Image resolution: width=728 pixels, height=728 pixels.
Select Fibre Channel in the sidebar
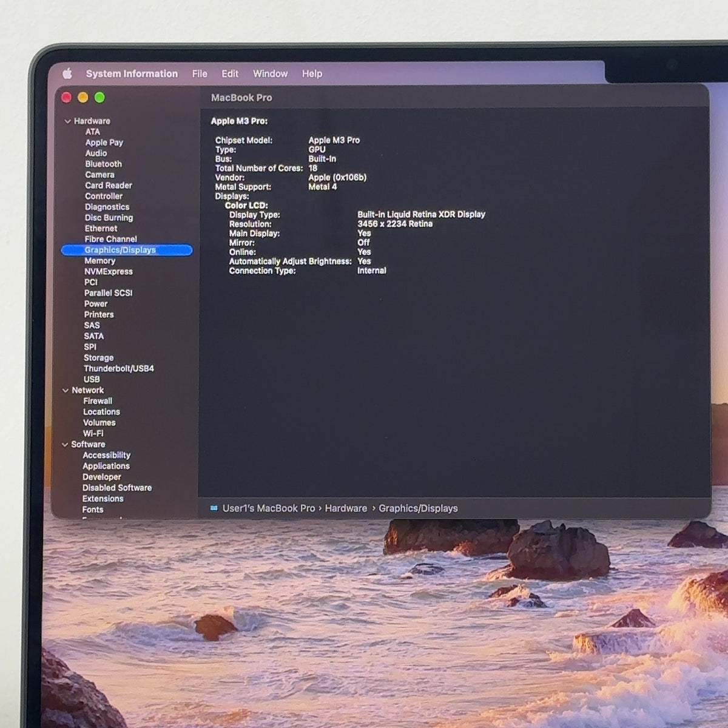[110, 239]
